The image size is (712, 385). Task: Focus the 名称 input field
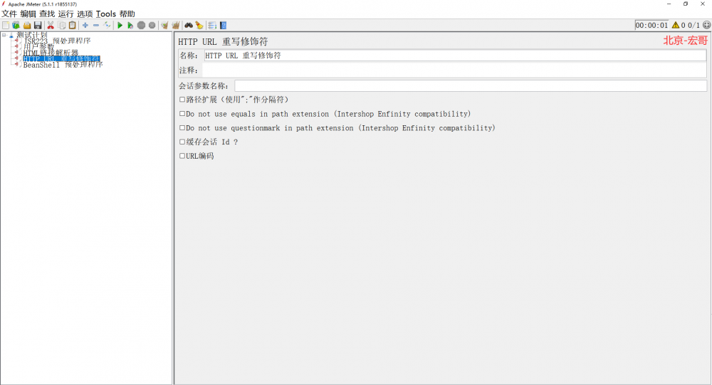pyautogui.click(x=455, y=56)
